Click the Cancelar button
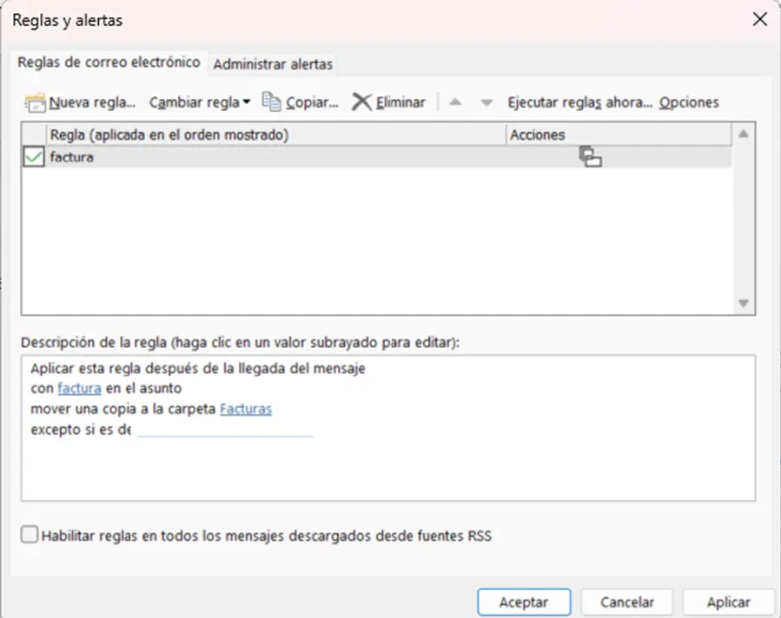The height and width of the screenshot is (618, 781). tap(626, 602)
